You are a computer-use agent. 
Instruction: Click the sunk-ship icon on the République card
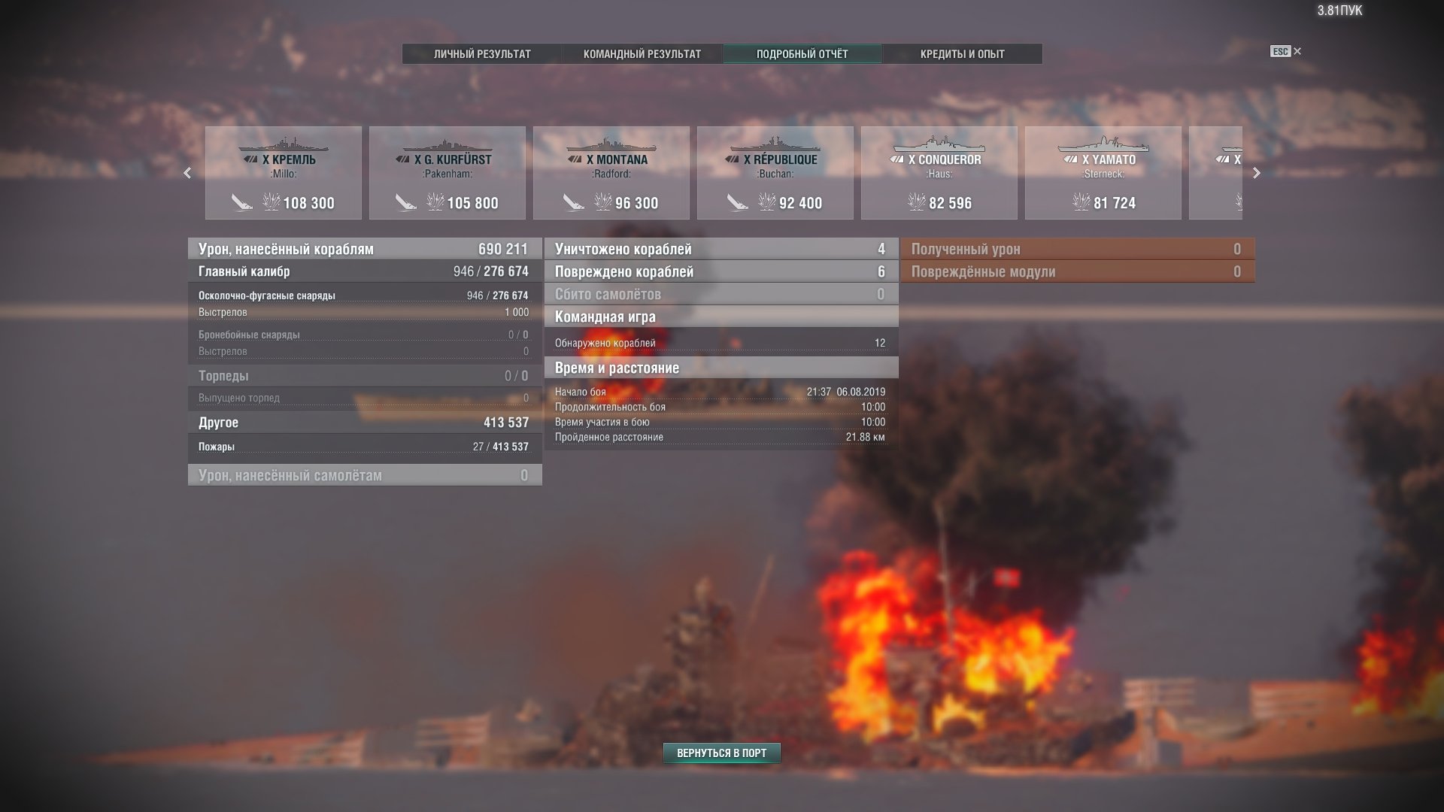click(x=738, y=202)
